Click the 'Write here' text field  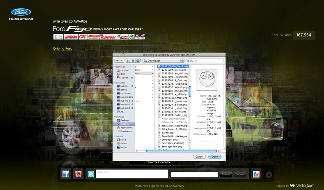pos(132,174)
